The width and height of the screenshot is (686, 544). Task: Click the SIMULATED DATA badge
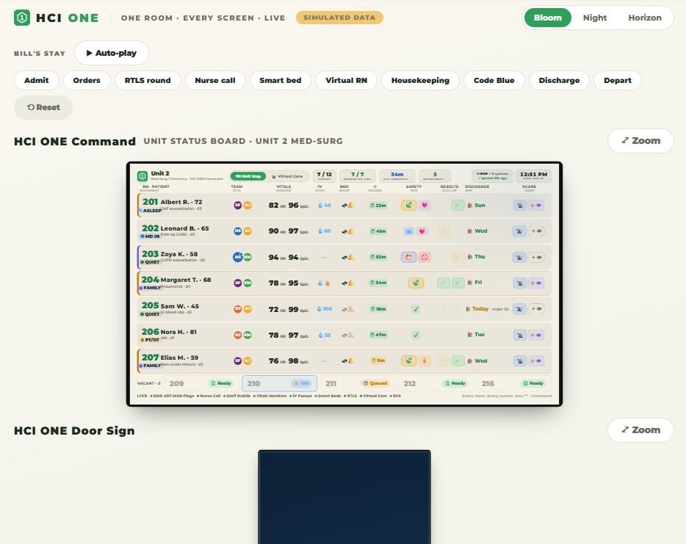(339, 18)
